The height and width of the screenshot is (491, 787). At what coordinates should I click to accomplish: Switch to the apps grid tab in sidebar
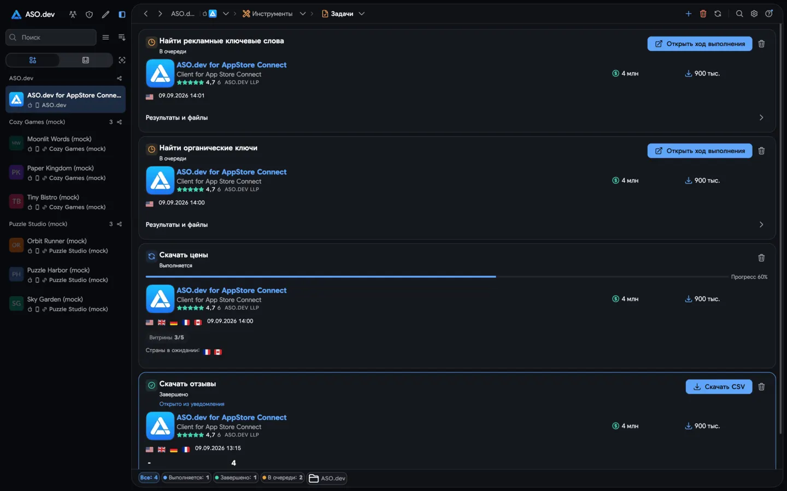(33, 60)
